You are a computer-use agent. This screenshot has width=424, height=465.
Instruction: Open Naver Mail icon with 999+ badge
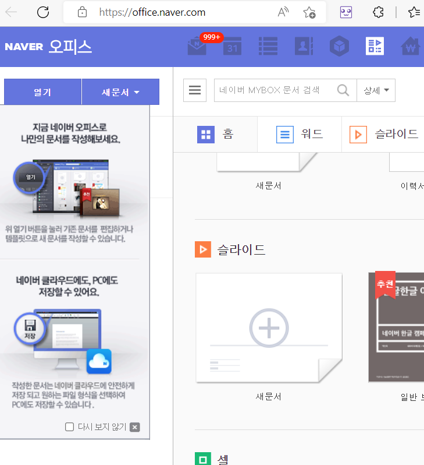coord(197,46)
